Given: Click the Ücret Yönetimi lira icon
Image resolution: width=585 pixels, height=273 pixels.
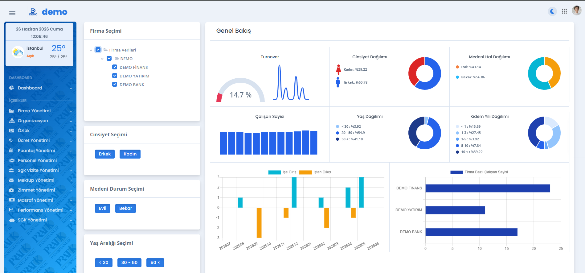Looking at the screenshot, I should point(11,140).
